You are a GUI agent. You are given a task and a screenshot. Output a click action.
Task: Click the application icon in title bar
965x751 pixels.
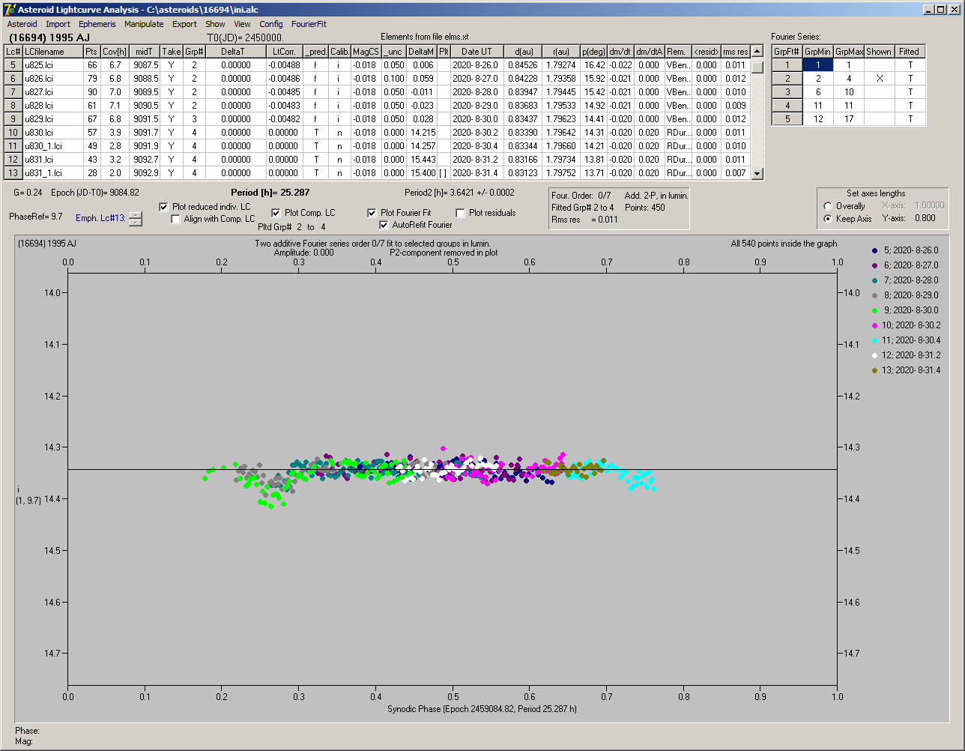pyautogui.click(x=10, y=10)
